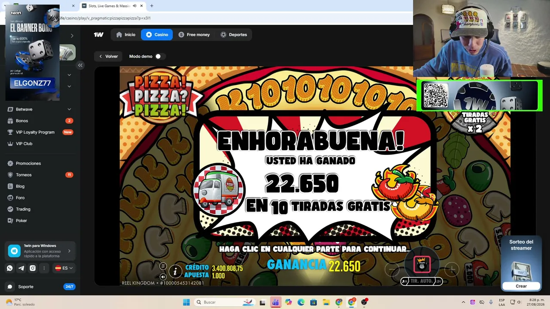The height and width of the screenshot is (309, 550).
Task: Click the gorilla spin button
Action: coord(422,264)
